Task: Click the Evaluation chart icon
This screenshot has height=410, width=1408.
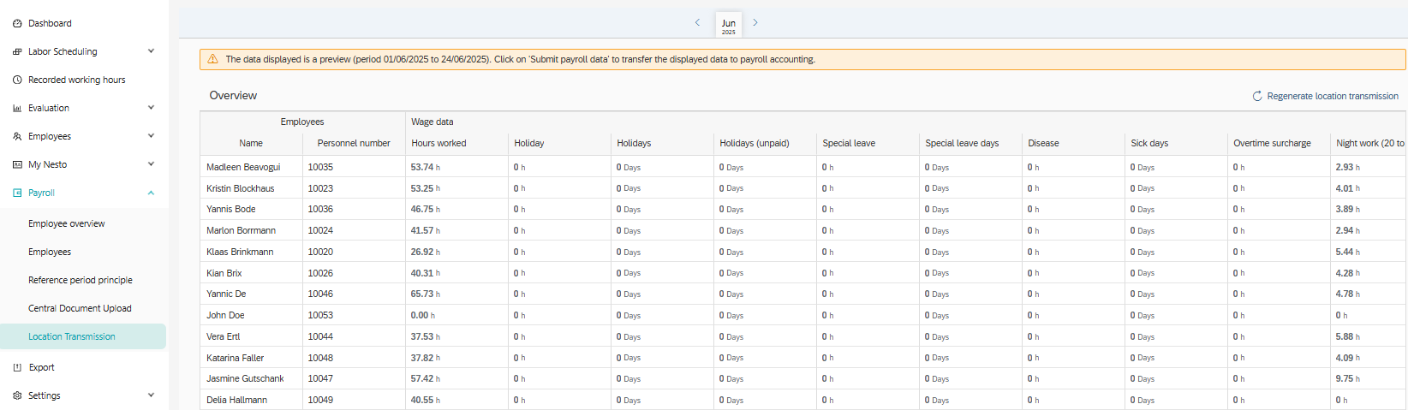Action: pos(17,109)
